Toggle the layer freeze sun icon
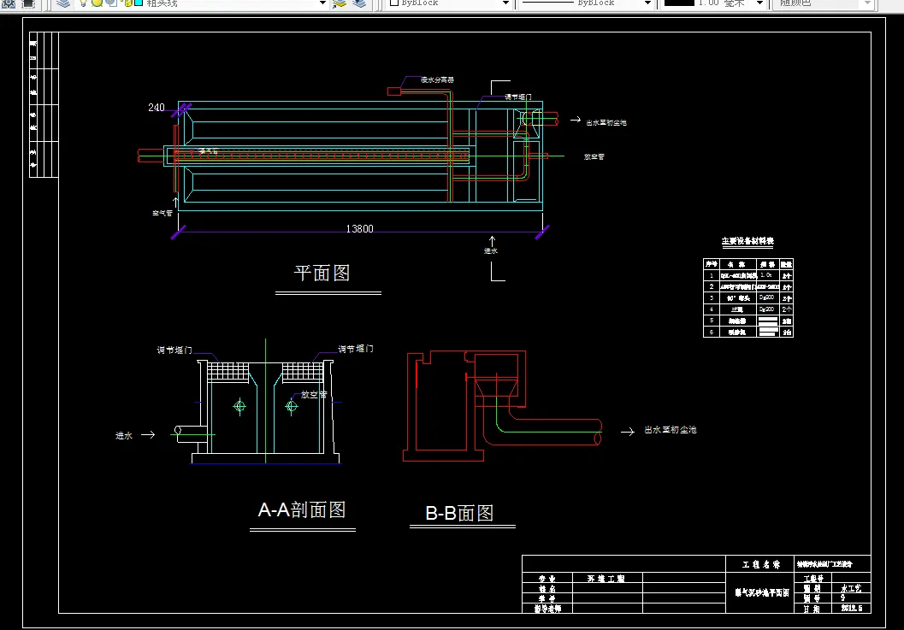 pos(97,3)
